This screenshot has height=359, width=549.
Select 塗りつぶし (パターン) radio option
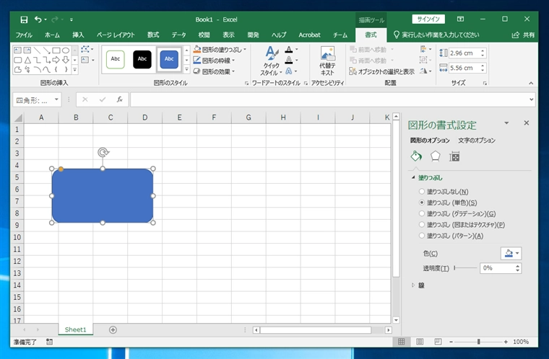[423, 236]
